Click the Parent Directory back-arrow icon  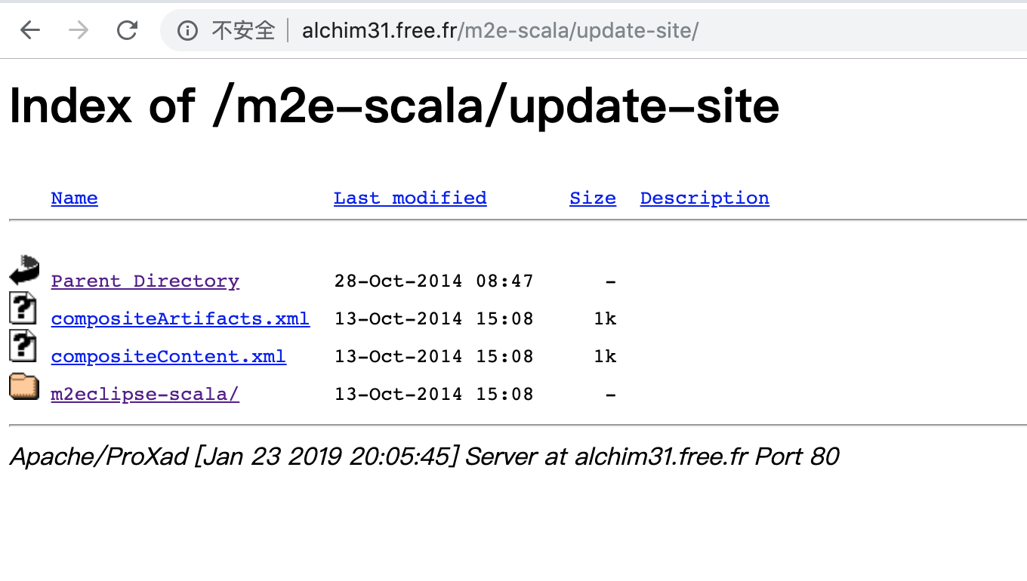[x=23, y=269]
